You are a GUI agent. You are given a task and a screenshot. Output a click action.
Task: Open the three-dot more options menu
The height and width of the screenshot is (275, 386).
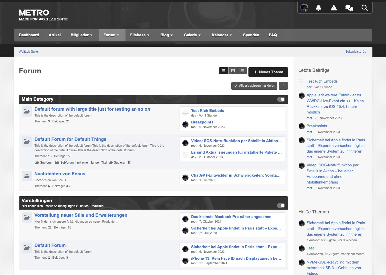283,86
